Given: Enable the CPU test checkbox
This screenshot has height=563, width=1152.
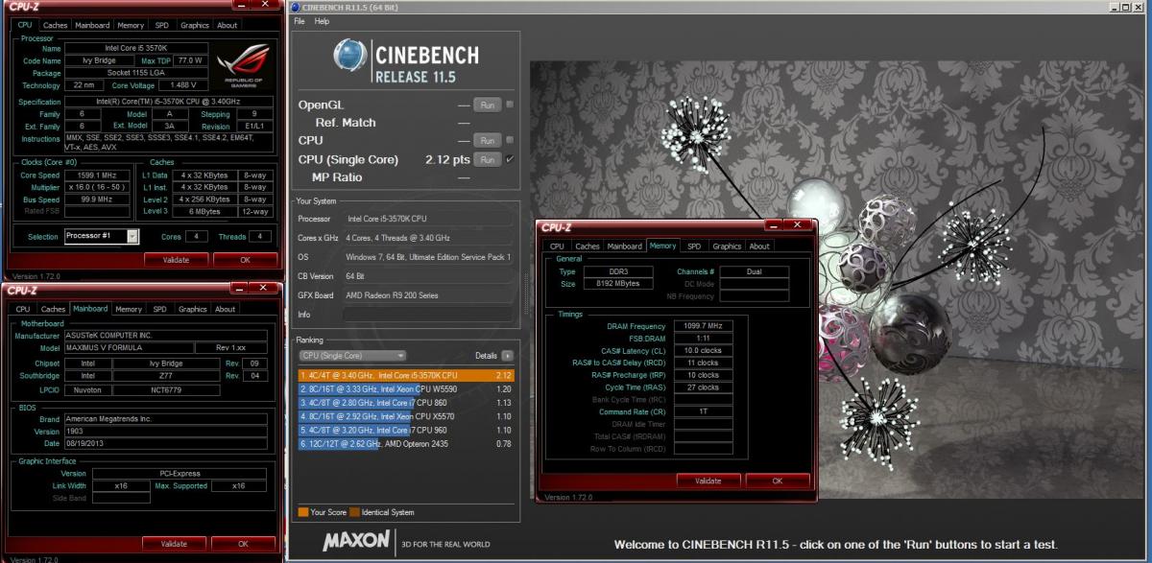Looking at the screenshot, I should pyautogui.click(x=510, y=140).
